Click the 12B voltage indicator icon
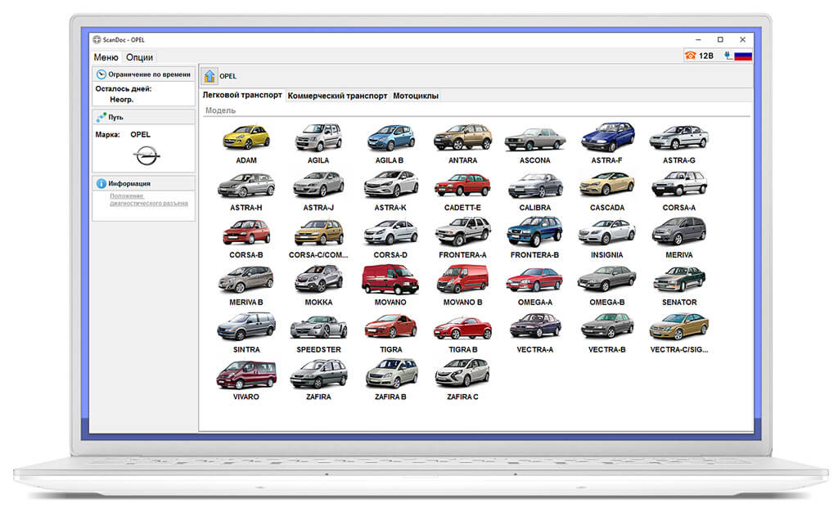Screen dimensions: 838x512 point(699,56)
